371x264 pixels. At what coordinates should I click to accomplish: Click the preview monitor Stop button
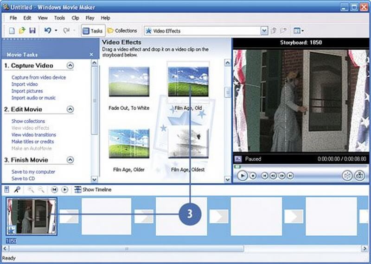pos(253,176)
